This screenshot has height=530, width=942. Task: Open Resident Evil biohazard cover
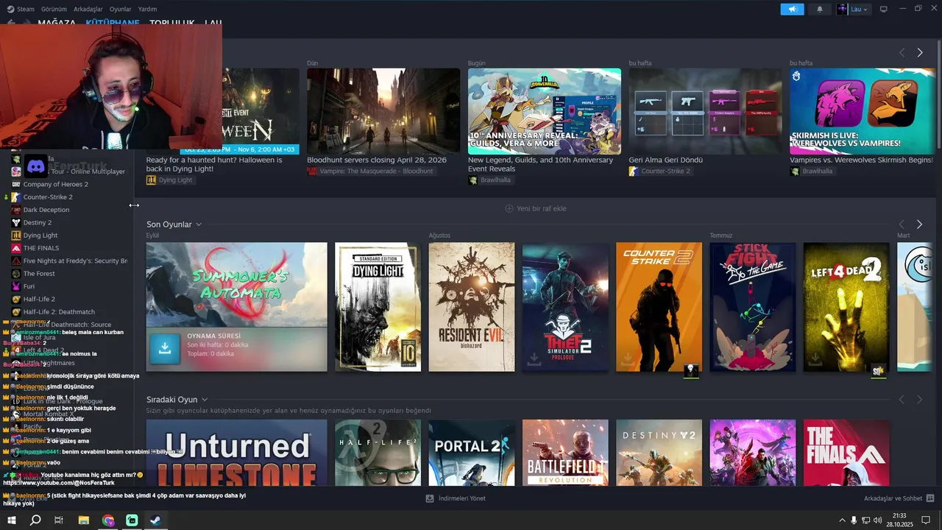(472, 307)
